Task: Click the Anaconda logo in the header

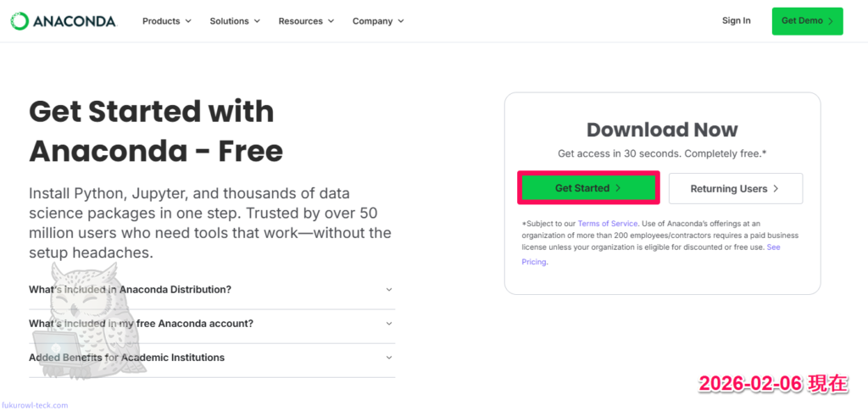Action: (64, 20)
